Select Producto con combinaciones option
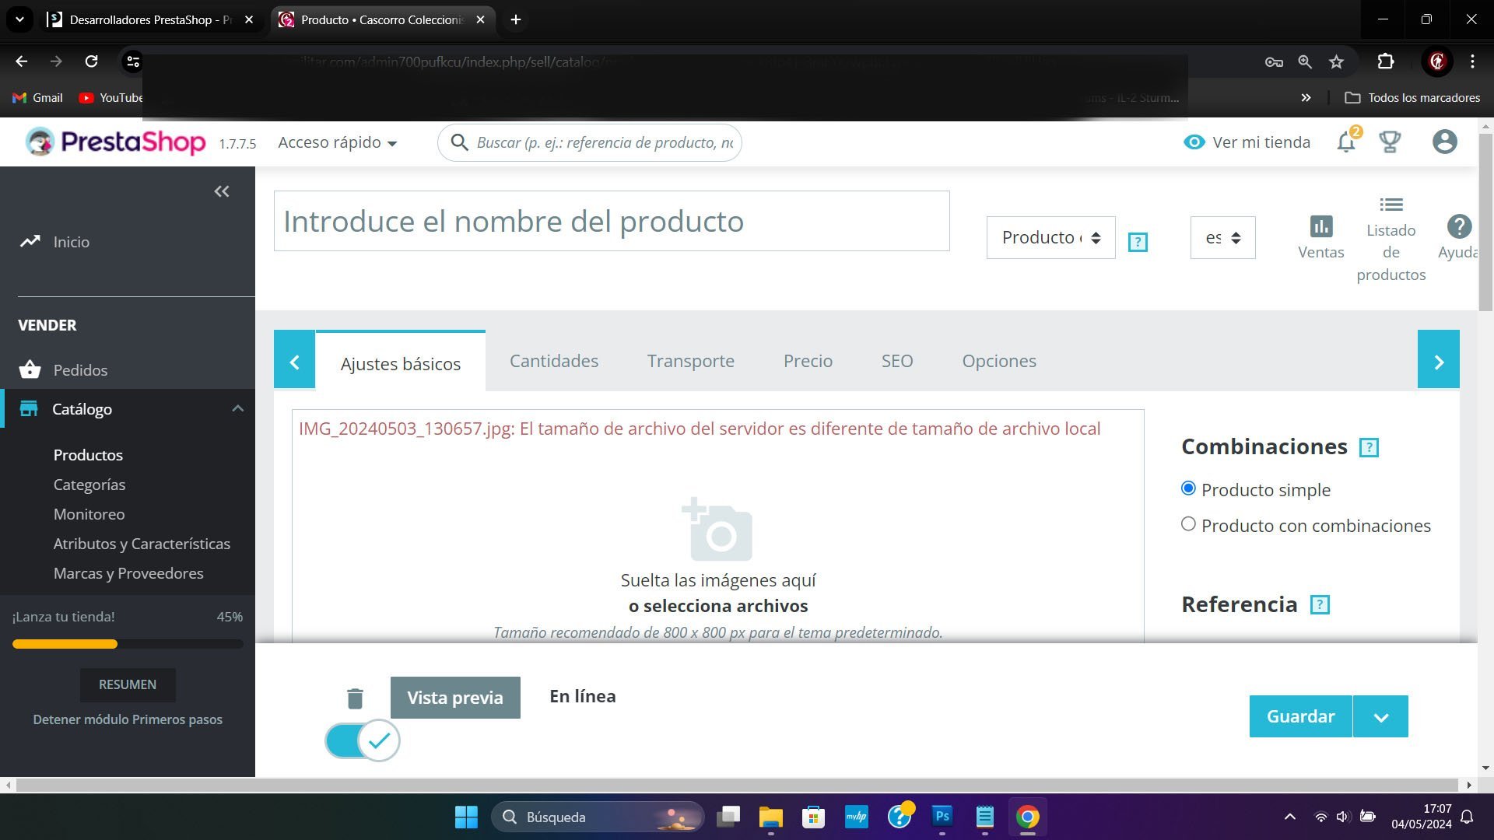 (x=1188, y=524)
